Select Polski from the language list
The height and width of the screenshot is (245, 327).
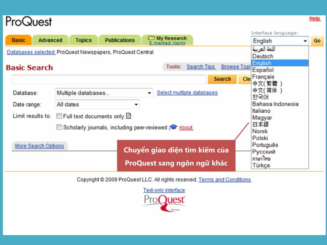tap(280, 138)
